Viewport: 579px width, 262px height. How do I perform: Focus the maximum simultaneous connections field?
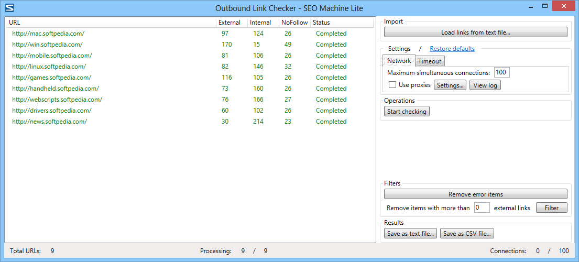[502, 72]
